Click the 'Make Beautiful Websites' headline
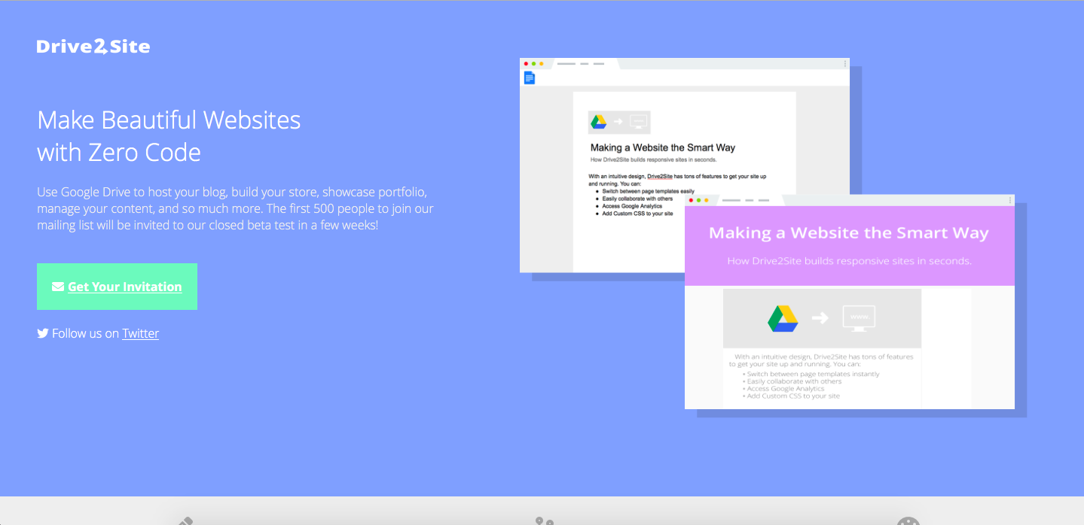This screenshot has width=1084, height=525. pyautogui.click(x=169, y=120)
